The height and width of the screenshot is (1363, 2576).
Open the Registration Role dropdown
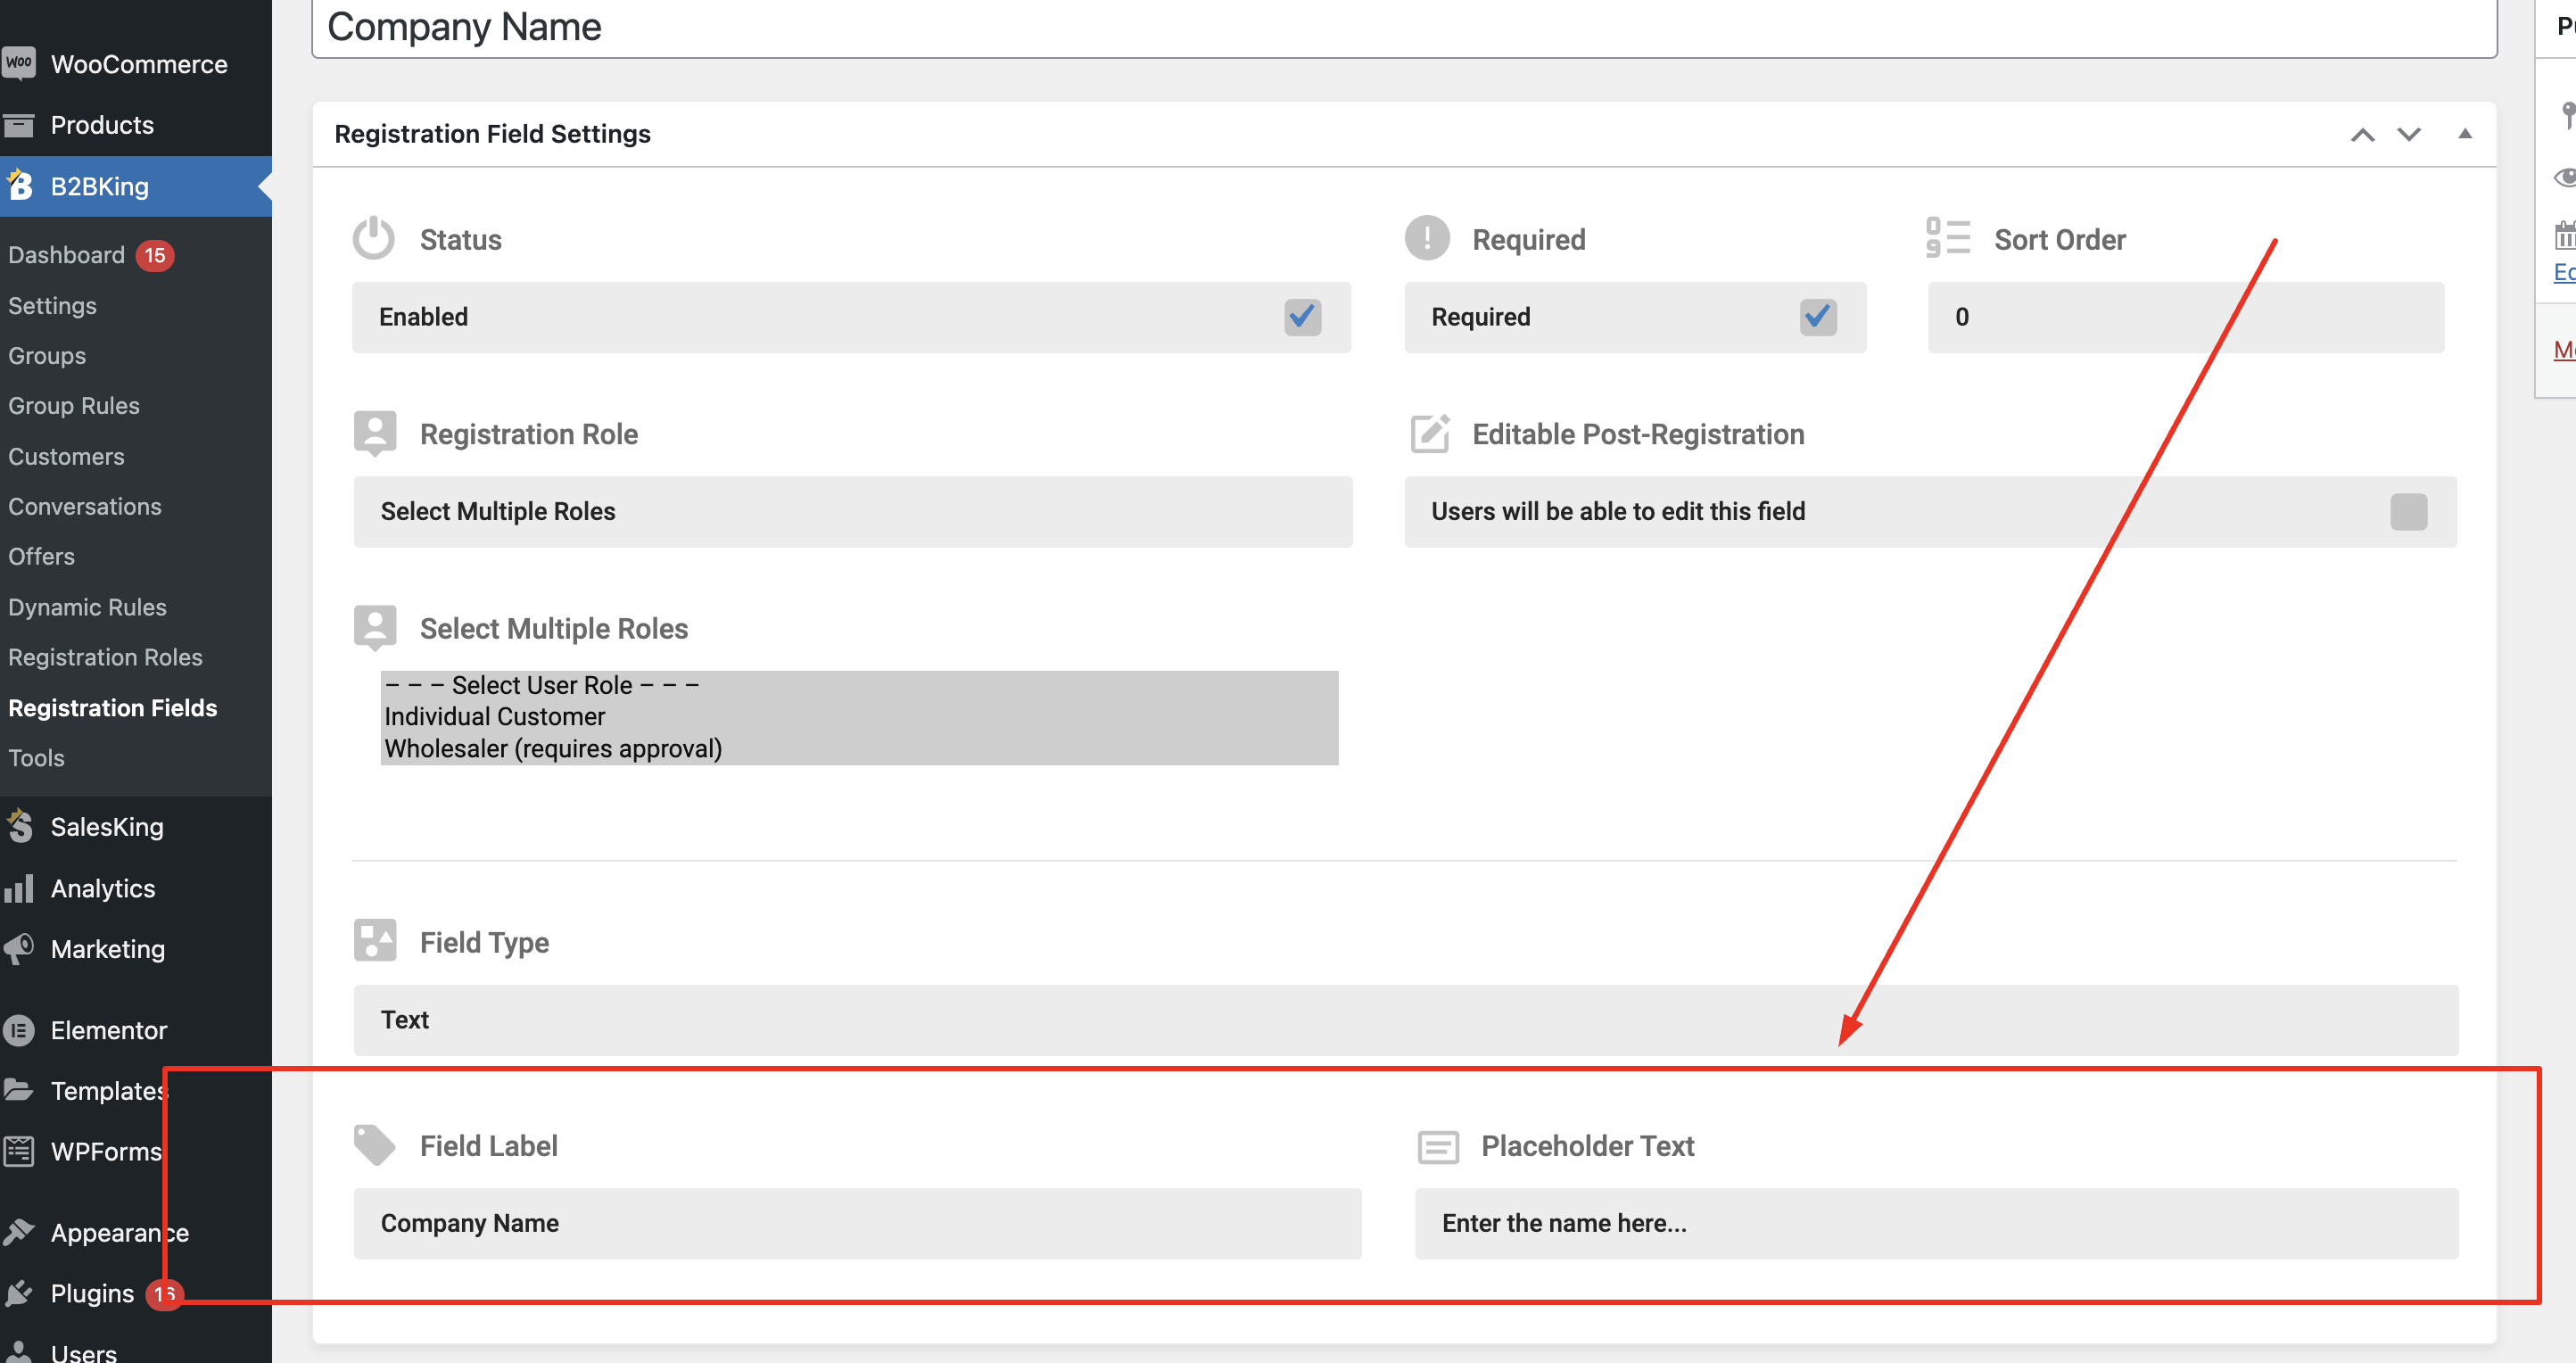tap(853, 511)
